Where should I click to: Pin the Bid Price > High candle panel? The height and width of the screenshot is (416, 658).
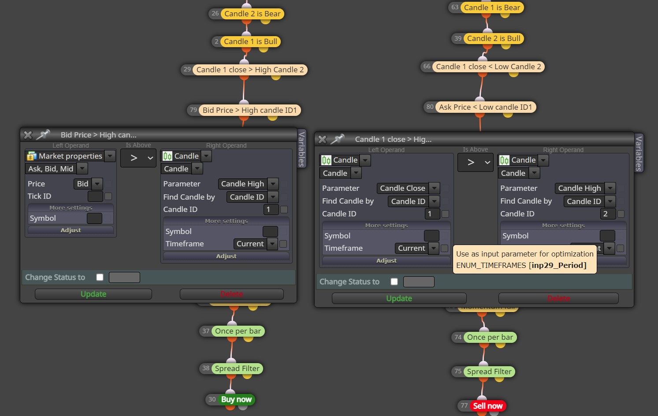click(43, 134)
